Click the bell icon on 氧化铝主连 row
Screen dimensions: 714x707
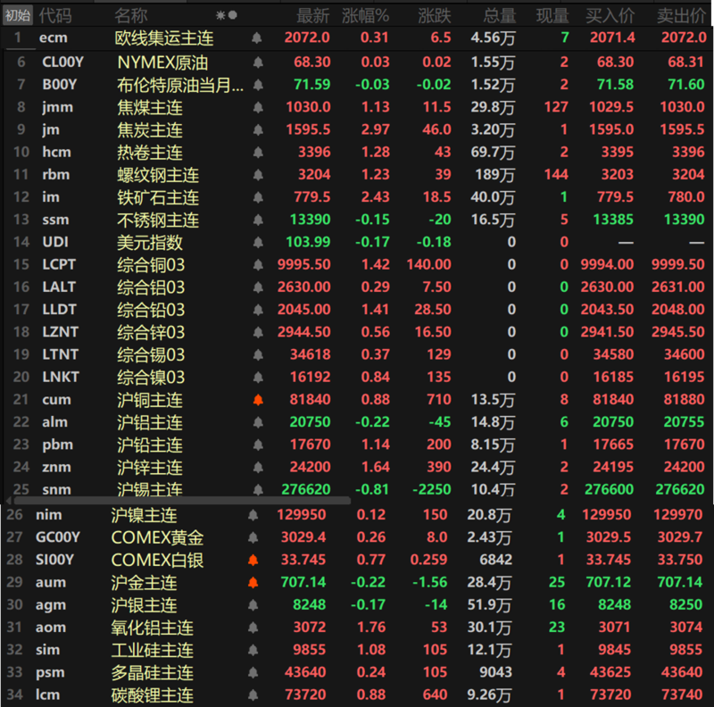tap(253, 628)
